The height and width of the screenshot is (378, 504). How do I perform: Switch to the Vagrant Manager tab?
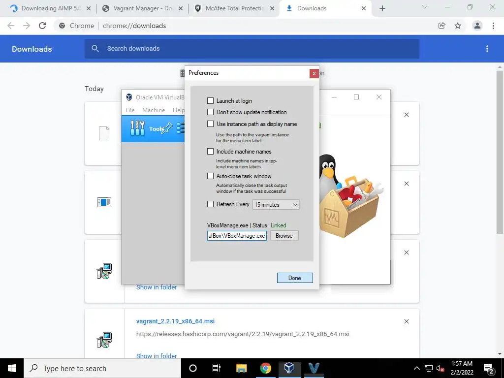pyautogui.click(x=142, y=8)
